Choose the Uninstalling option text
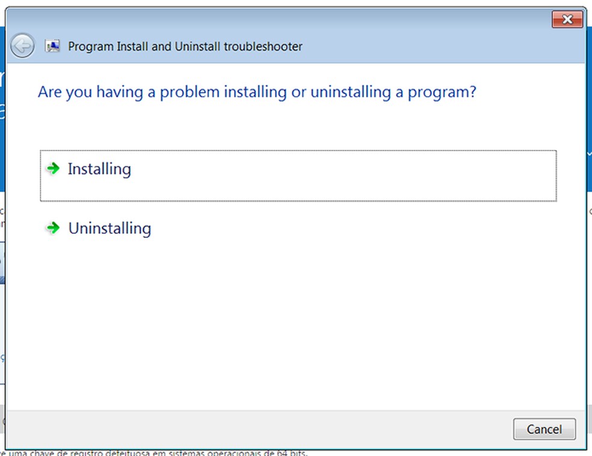 [x=109, y=228]
